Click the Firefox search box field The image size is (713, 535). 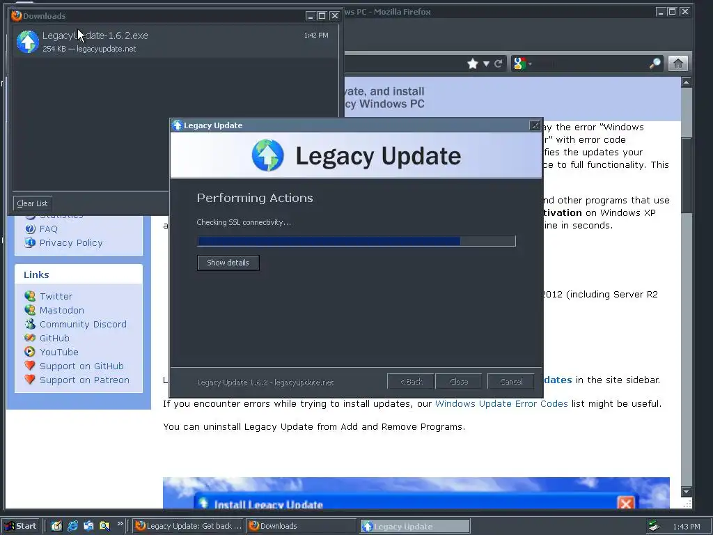pos(589,63)
